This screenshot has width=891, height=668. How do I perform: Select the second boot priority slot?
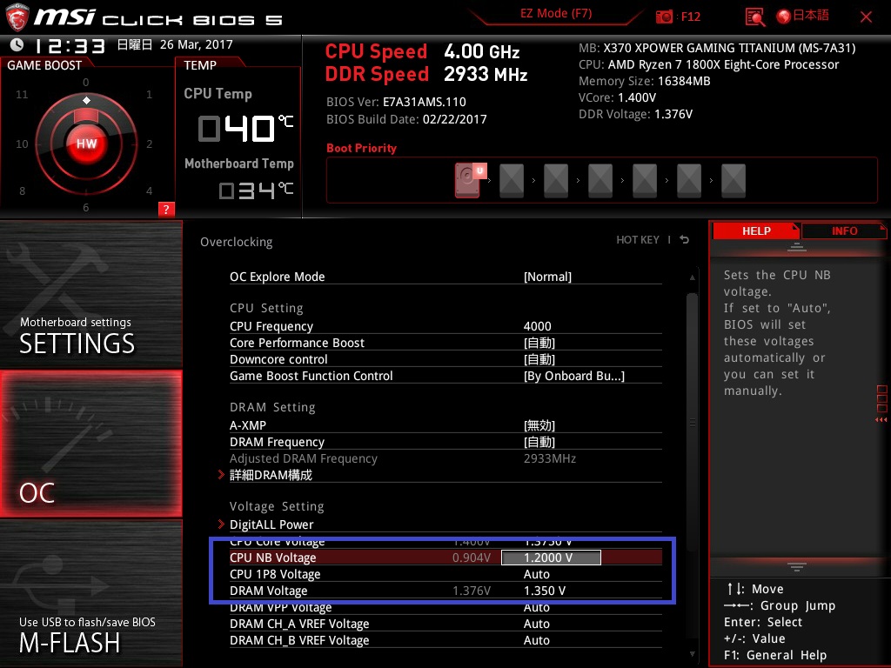coord(512,181)
